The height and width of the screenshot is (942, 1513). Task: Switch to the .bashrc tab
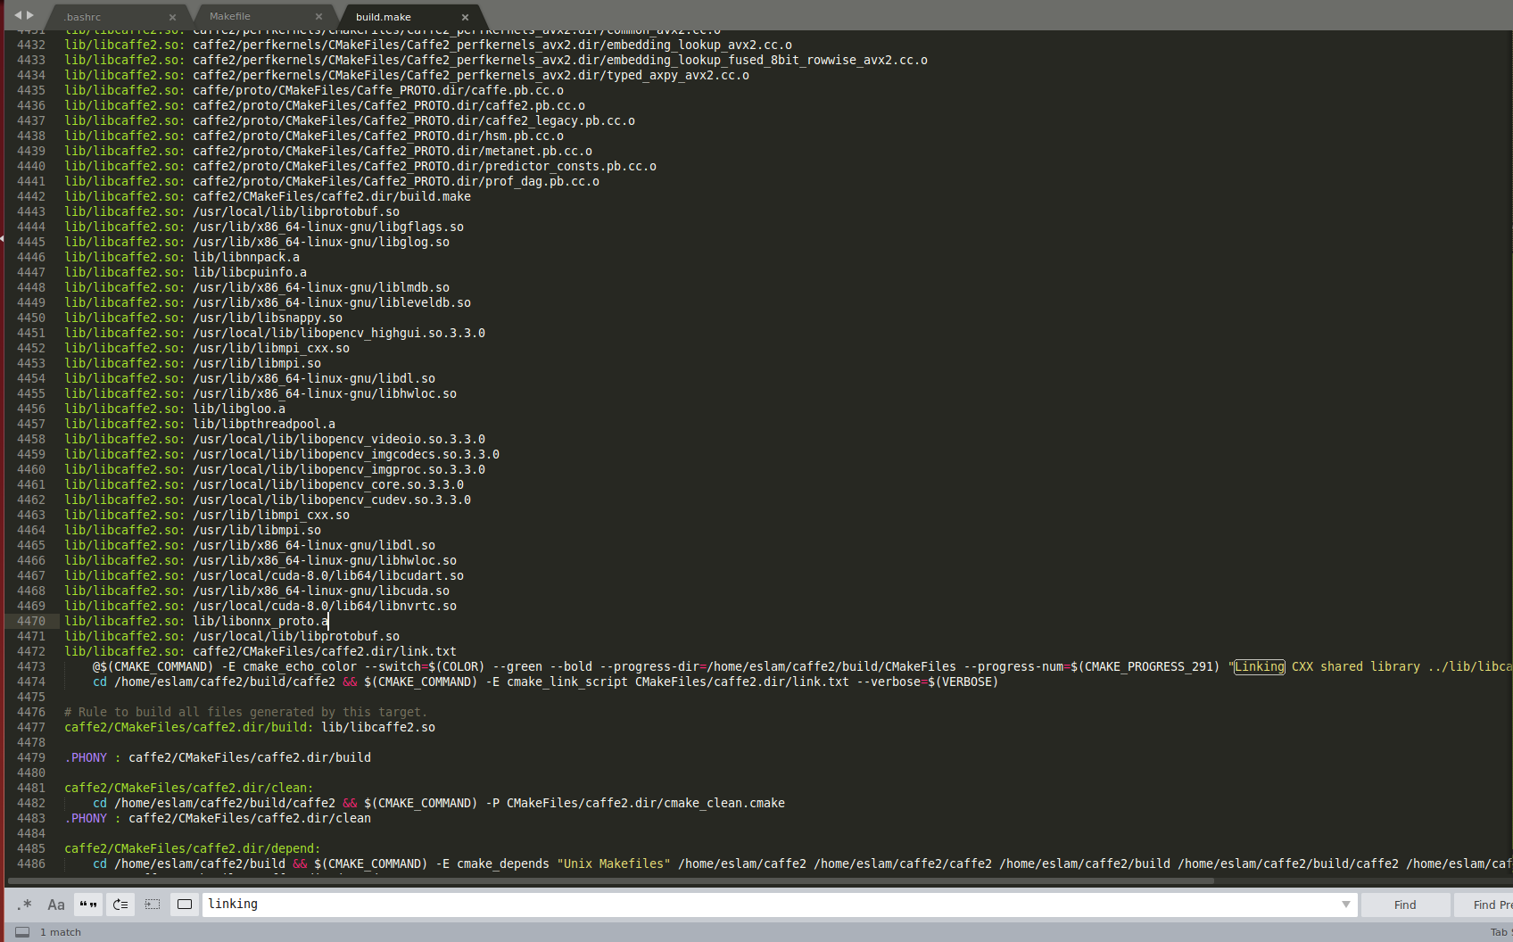(82, 15)
